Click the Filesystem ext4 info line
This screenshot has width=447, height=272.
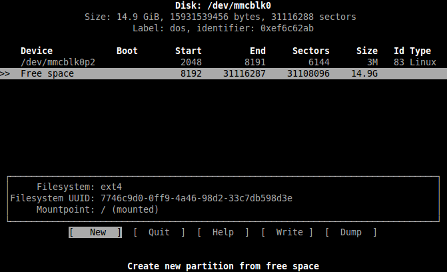coord(79,187)
